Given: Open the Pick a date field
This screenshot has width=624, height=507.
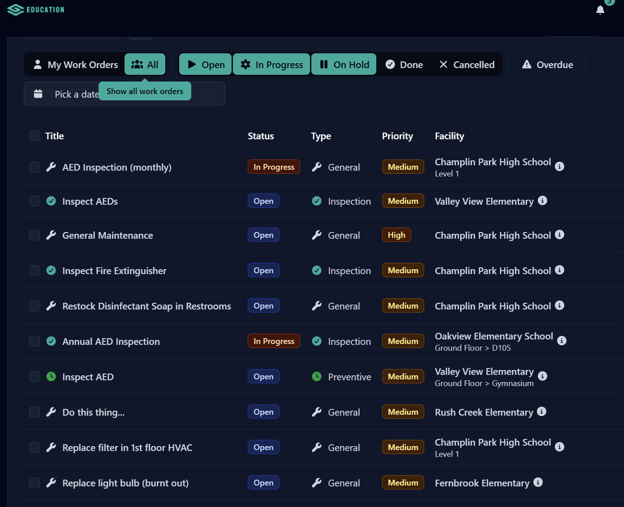Looking at the screenshot, I should pos(125,94).
